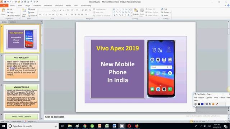Click Fit slide to current window button
Image resolution: width=230 pixels, height=129 pixels.
(x=228, y=121)
